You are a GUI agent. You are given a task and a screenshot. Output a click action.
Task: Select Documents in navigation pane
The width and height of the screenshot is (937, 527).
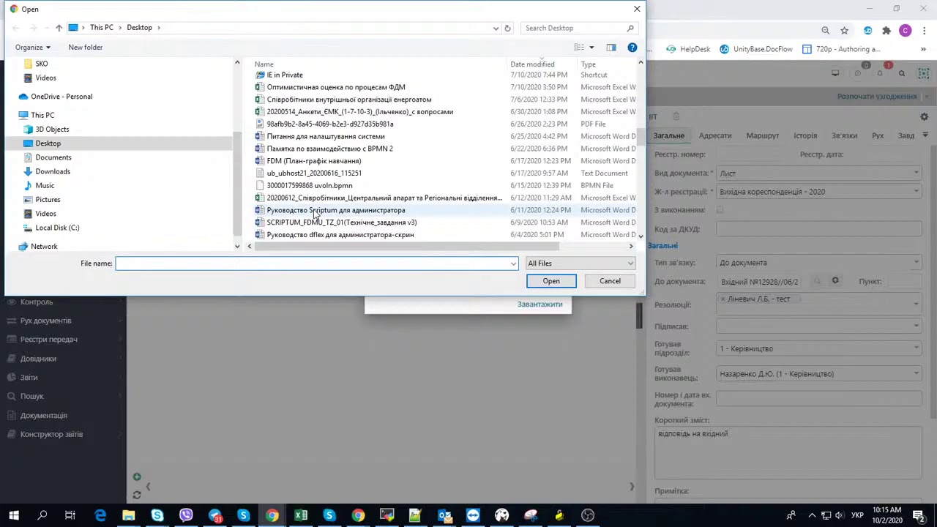coord(53,157)
